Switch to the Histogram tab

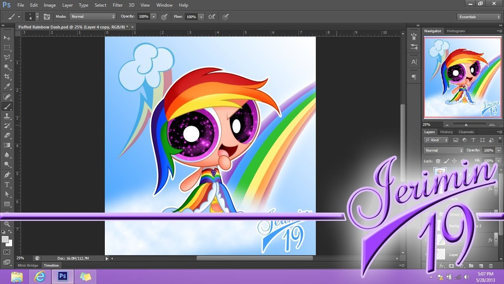456,31
